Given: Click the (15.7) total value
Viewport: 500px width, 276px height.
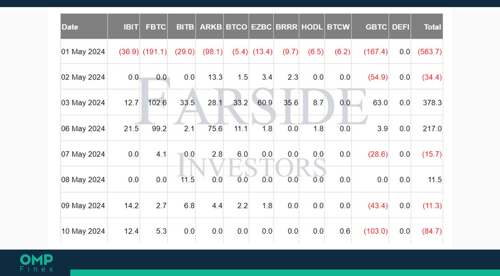Looking at the screenshot, I should pos(432,154).
